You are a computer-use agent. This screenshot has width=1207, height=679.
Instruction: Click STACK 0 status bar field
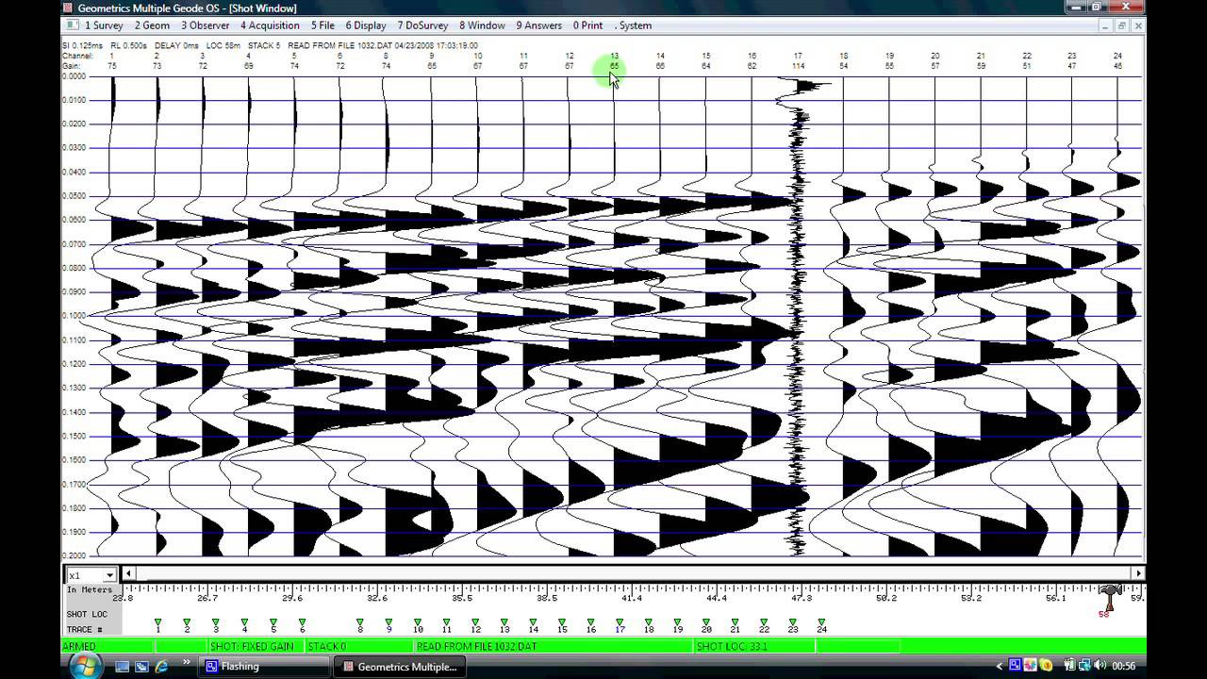click(359, 646)
